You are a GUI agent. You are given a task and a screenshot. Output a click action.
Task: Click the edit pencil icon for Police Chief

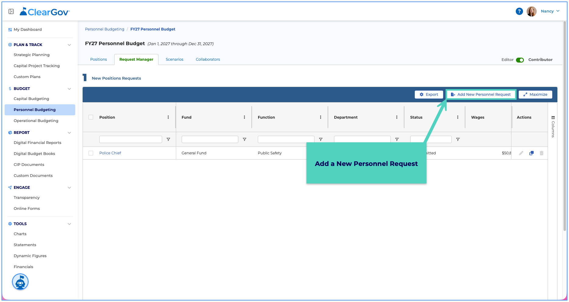pos(521,153)
